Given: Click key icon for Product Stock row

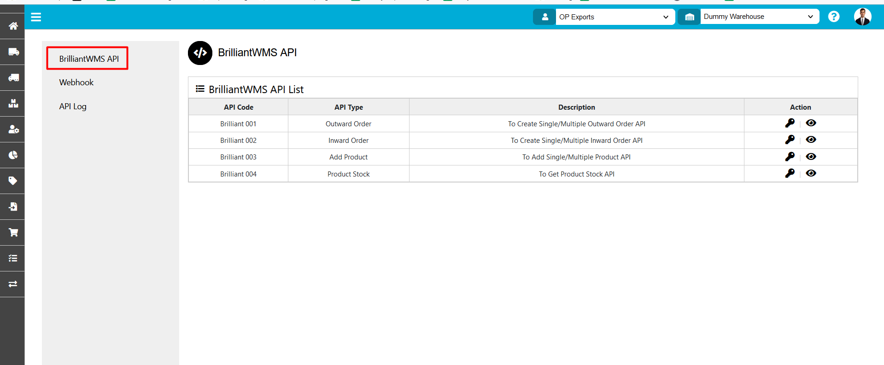Looking at the screenshot, I should (790, 173).
